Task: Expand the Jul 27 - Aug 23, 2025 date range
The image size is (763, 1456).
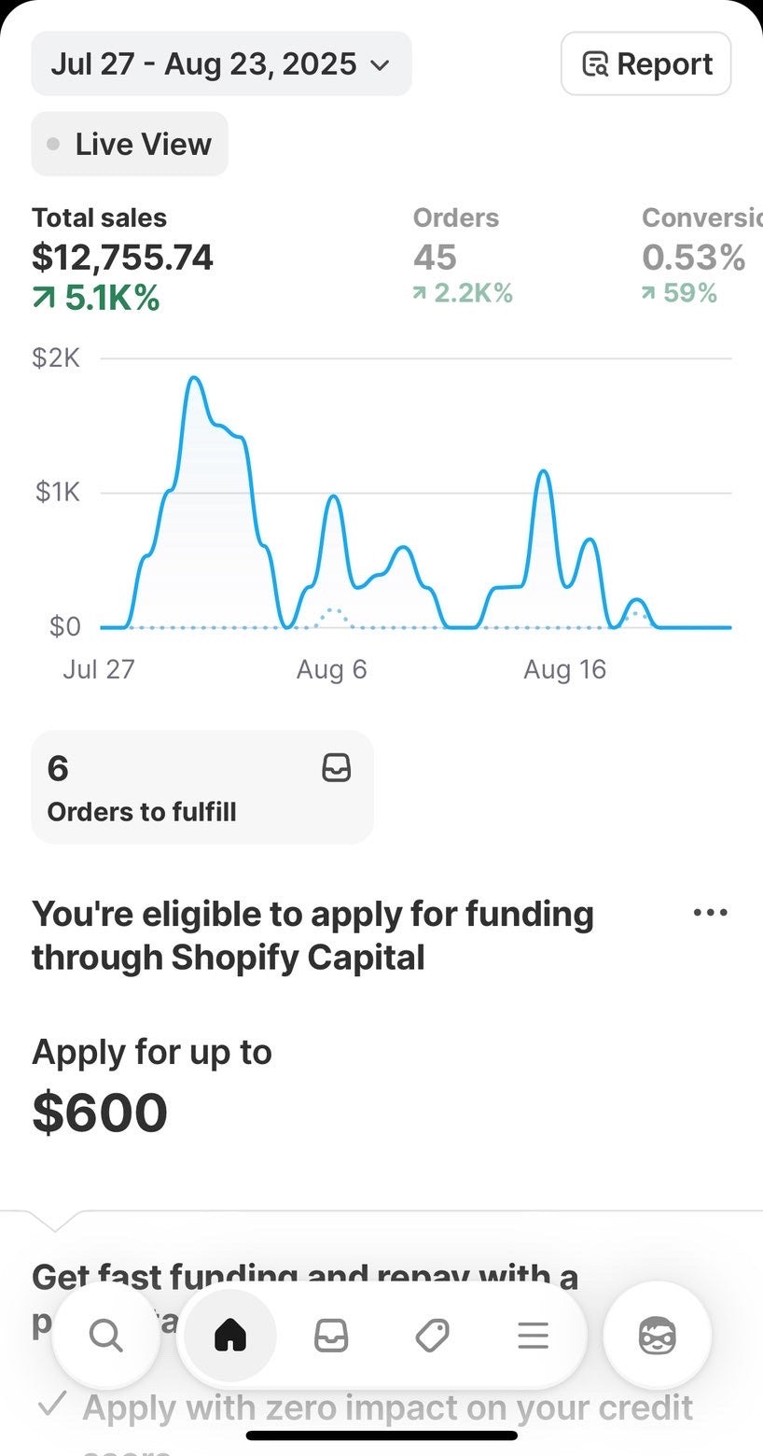Action: coord(221,63)
